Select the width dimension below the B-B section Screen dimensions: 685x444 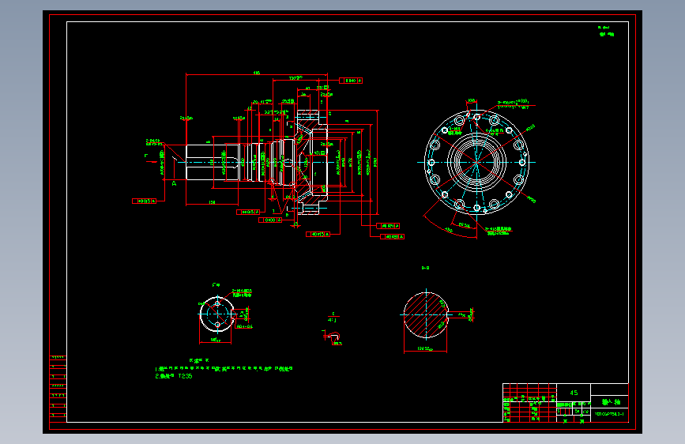point(425,349)
